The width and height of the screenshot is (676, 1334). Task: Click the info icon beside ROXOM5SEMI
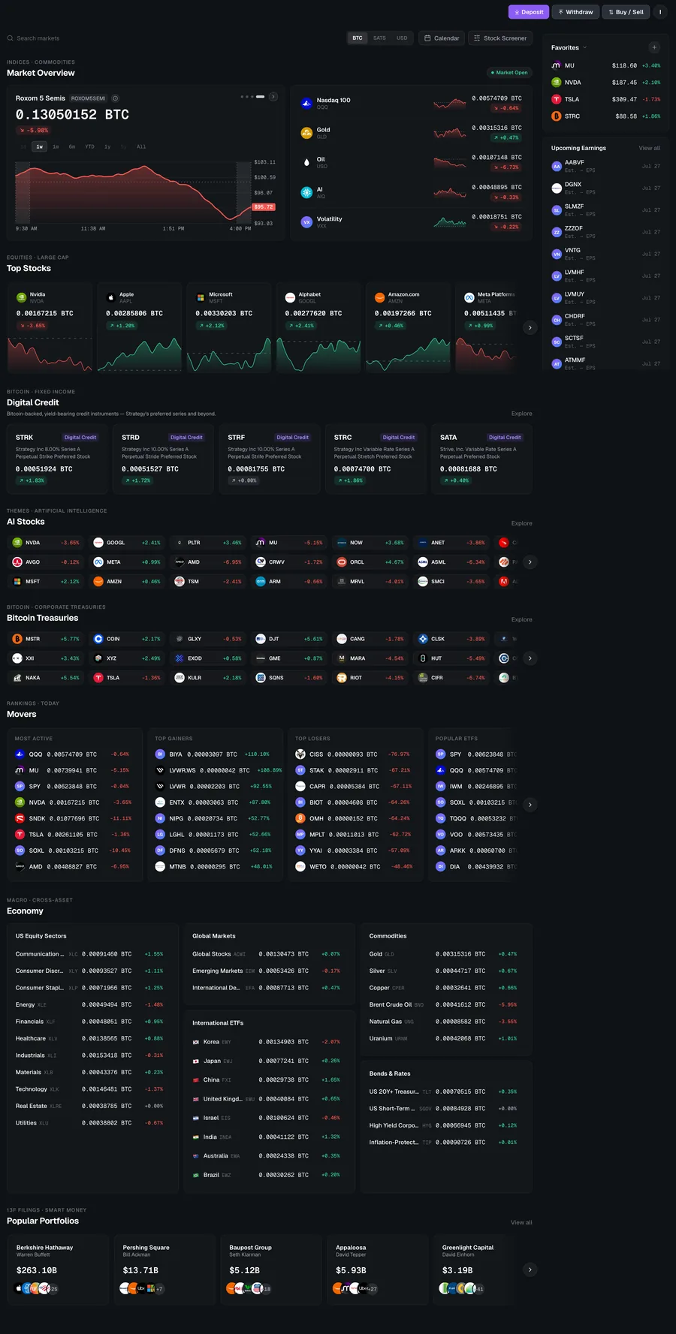(x=115, y=98)
